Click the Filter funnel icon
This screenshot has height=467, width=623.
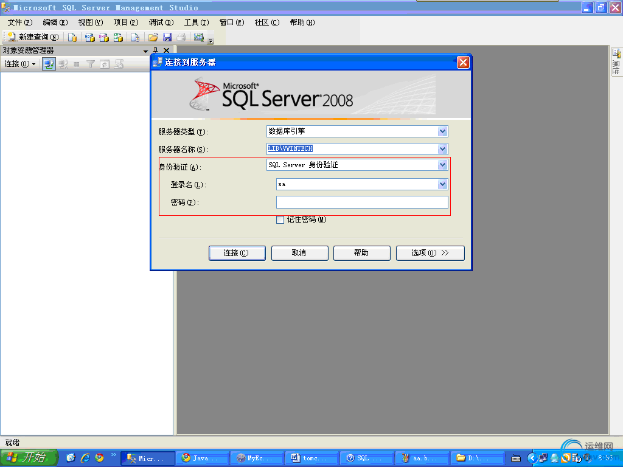(91, 64)
